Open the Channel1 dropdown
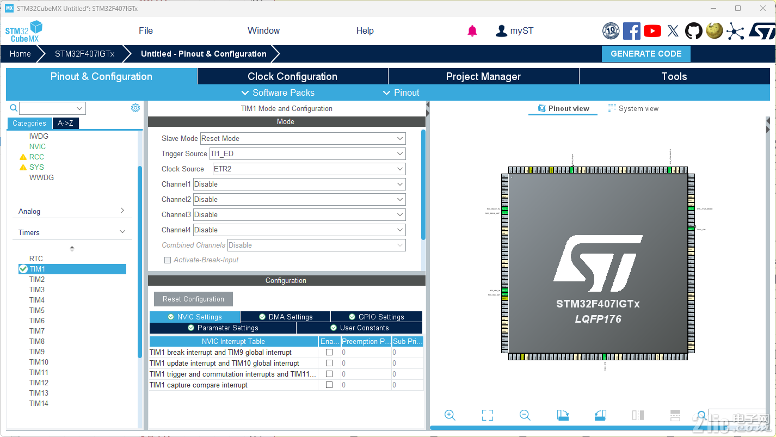776x437 pixels. 299,184
